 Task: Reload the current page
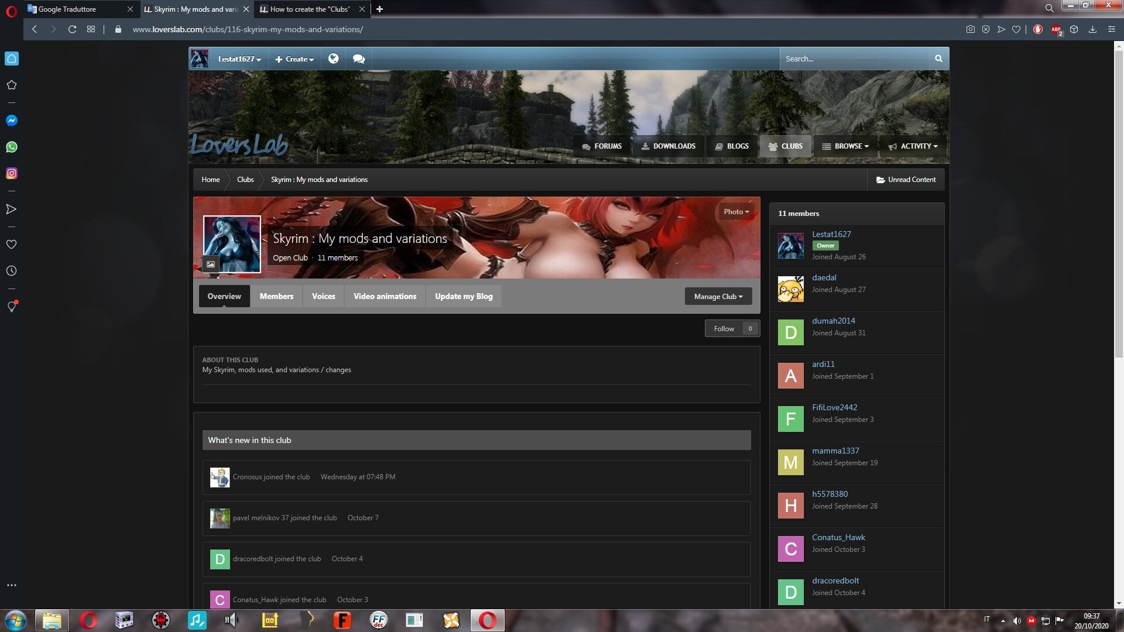(72, 29)
